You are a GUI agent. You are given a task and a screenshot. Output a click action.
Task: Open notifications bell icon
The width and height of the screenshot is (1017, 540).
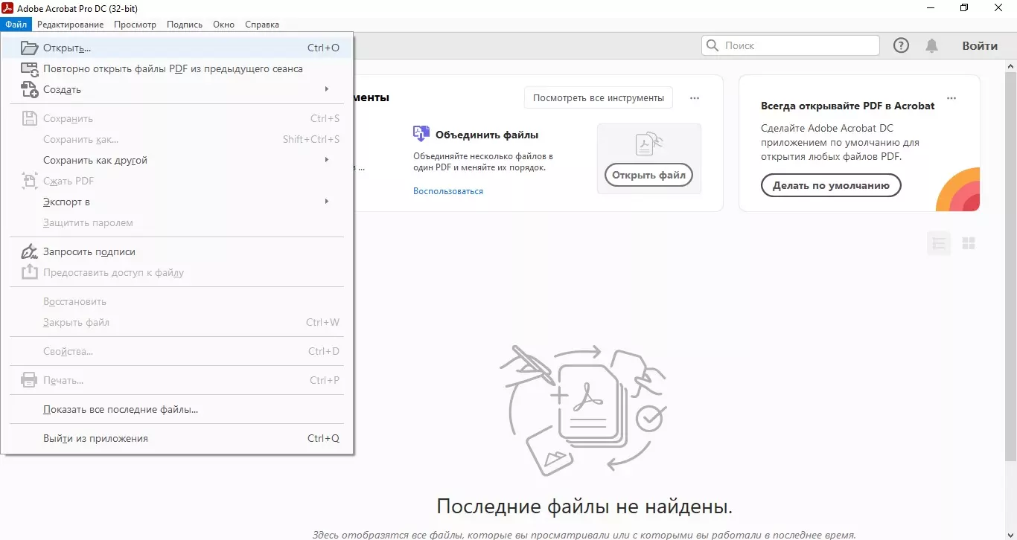(931, 45)
